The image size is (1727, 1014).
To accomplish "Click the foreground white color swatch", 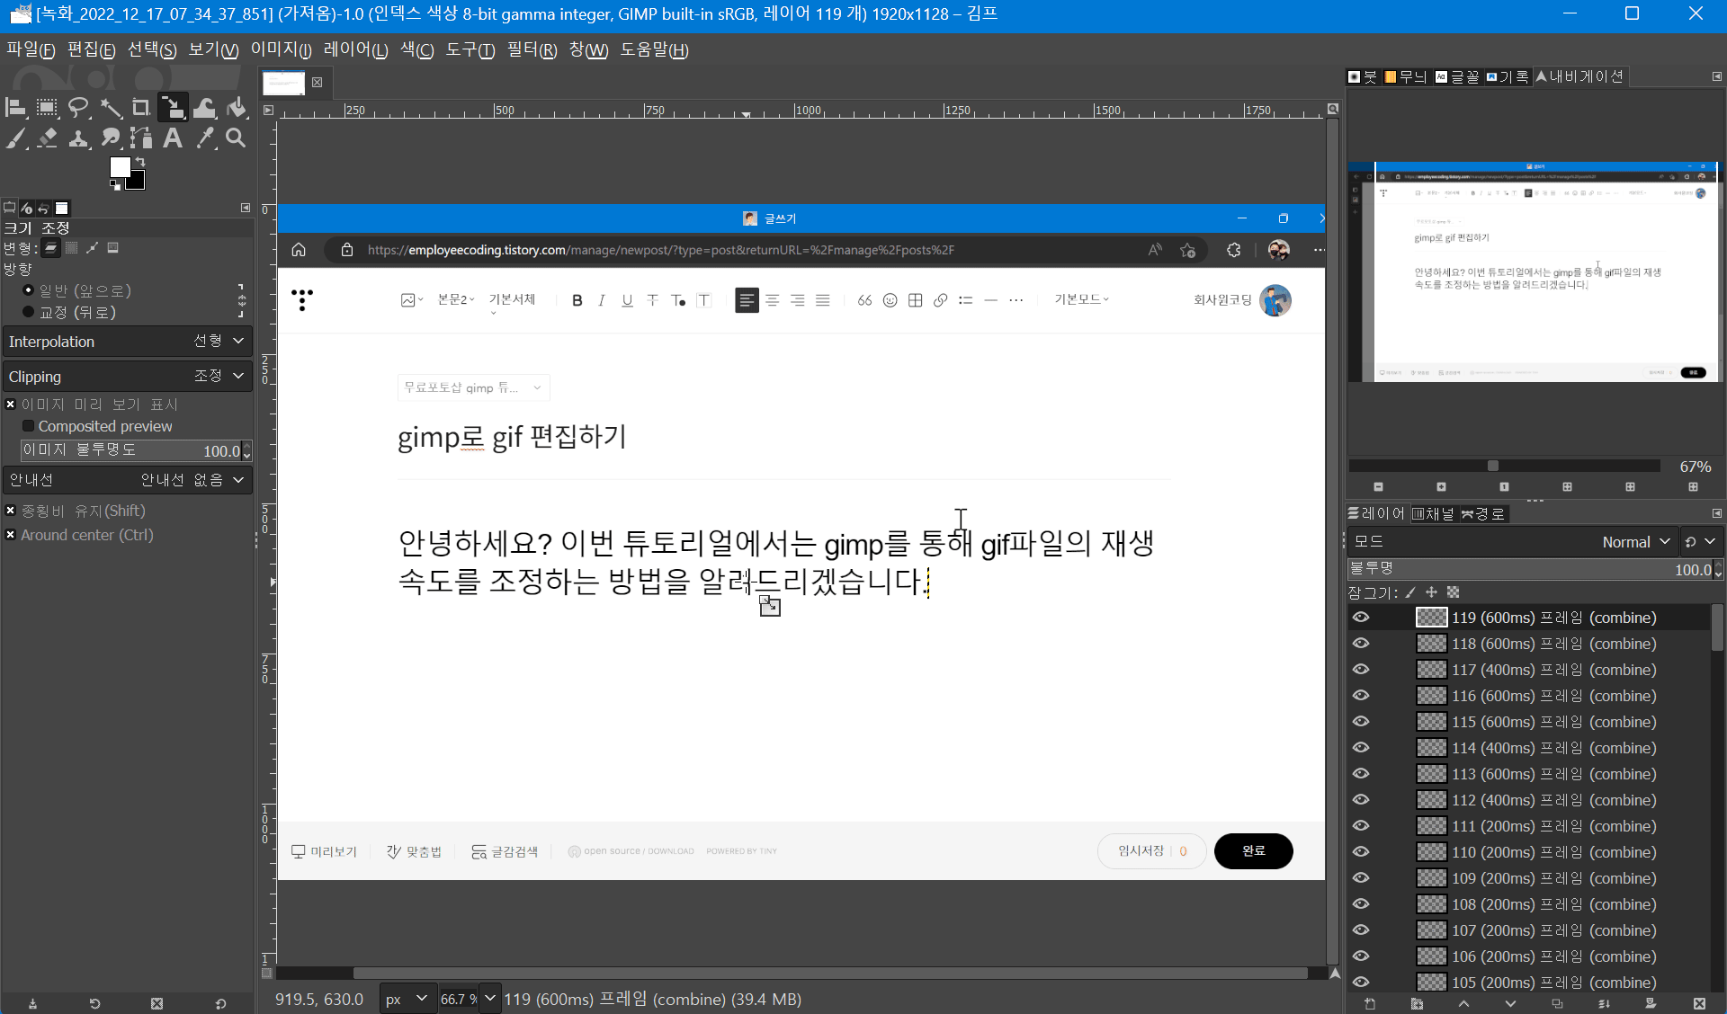I will [x=119, y=167].
